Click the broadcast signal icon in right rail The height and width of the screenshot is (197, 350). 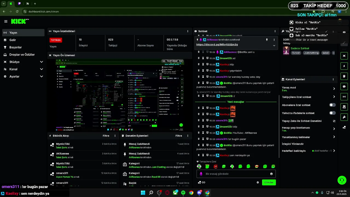[x=344, y=97]
